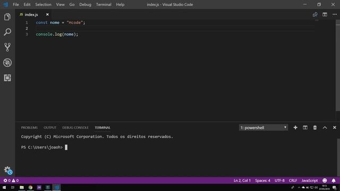Open notifications bell in the status bar
The width and height of the screenshot is (340, 191).
(x=334, y=180)
